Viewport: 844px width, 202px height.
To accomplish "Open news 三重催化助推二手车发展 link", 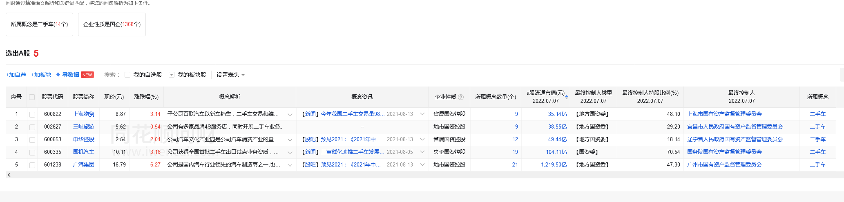I will point(353,152).
